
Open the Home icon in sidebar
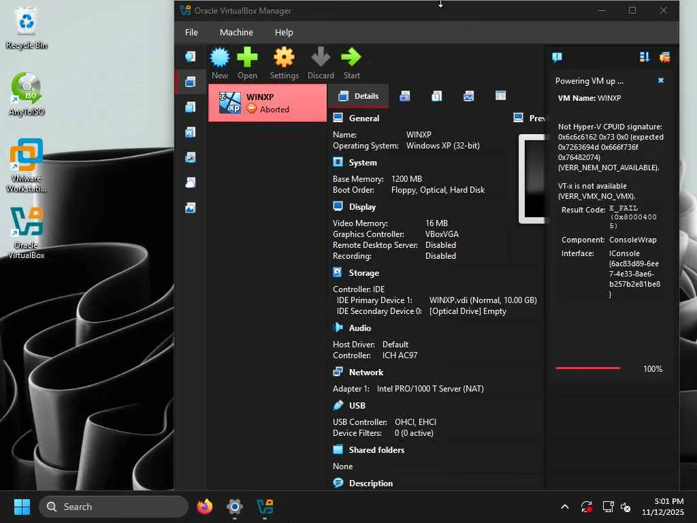click(191, 57)
